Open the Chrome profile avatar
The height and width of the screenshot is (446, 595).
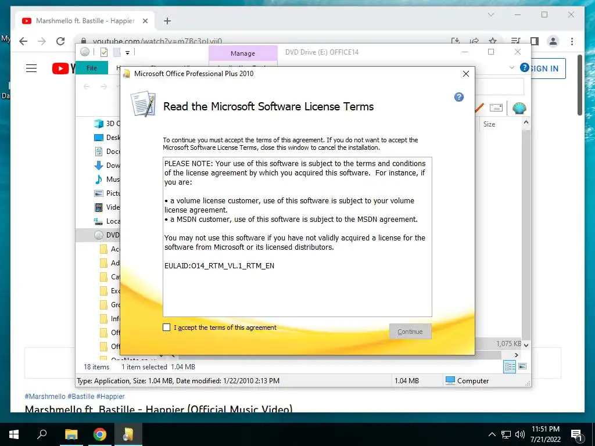[553, 41]
